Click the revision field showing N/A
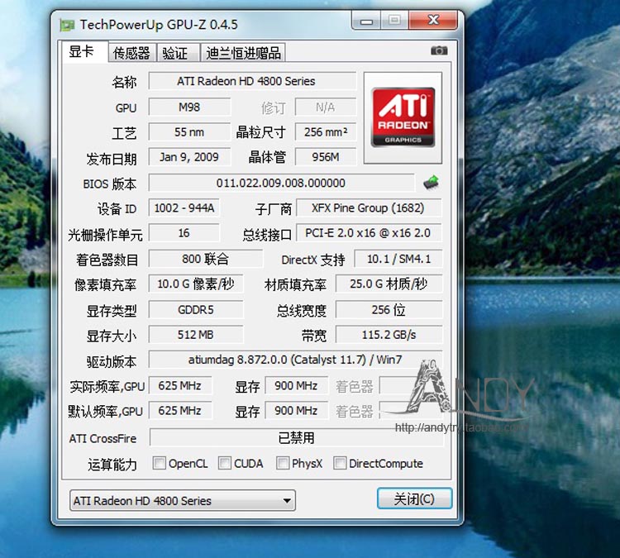The image size is (620, 558). pyautogui.click(x=326, y=107)
